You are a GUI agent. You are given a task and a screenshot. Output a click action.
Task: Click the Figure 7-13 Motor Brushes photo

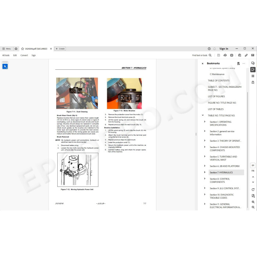coord(124,93)
